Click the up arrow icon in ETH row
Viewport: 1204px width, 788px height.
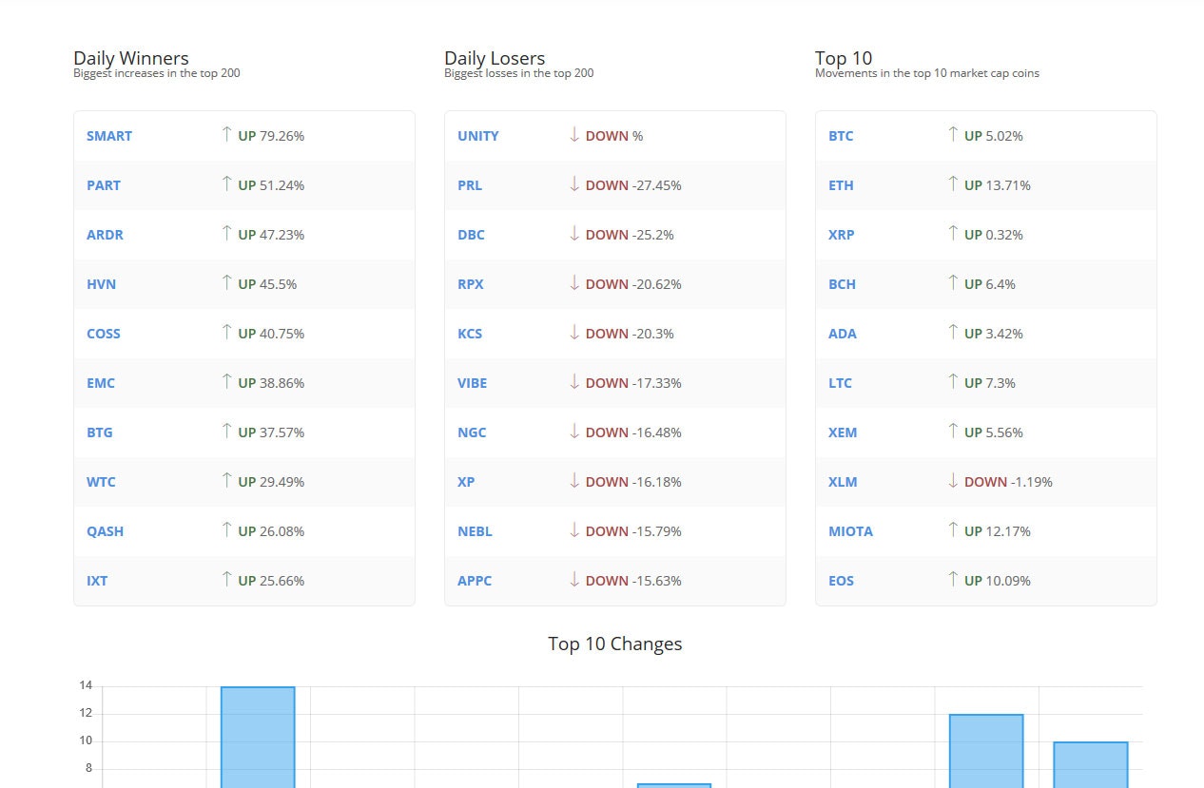point(953,183)
